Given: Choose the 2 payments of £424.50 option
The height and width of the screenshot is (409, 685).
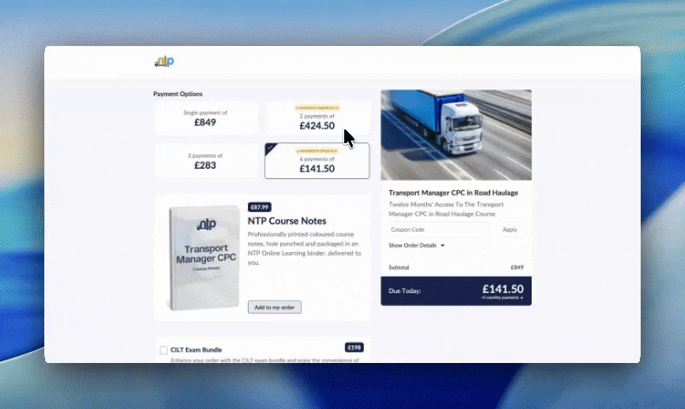Looking at the screenshot, I should click(317, 121).
